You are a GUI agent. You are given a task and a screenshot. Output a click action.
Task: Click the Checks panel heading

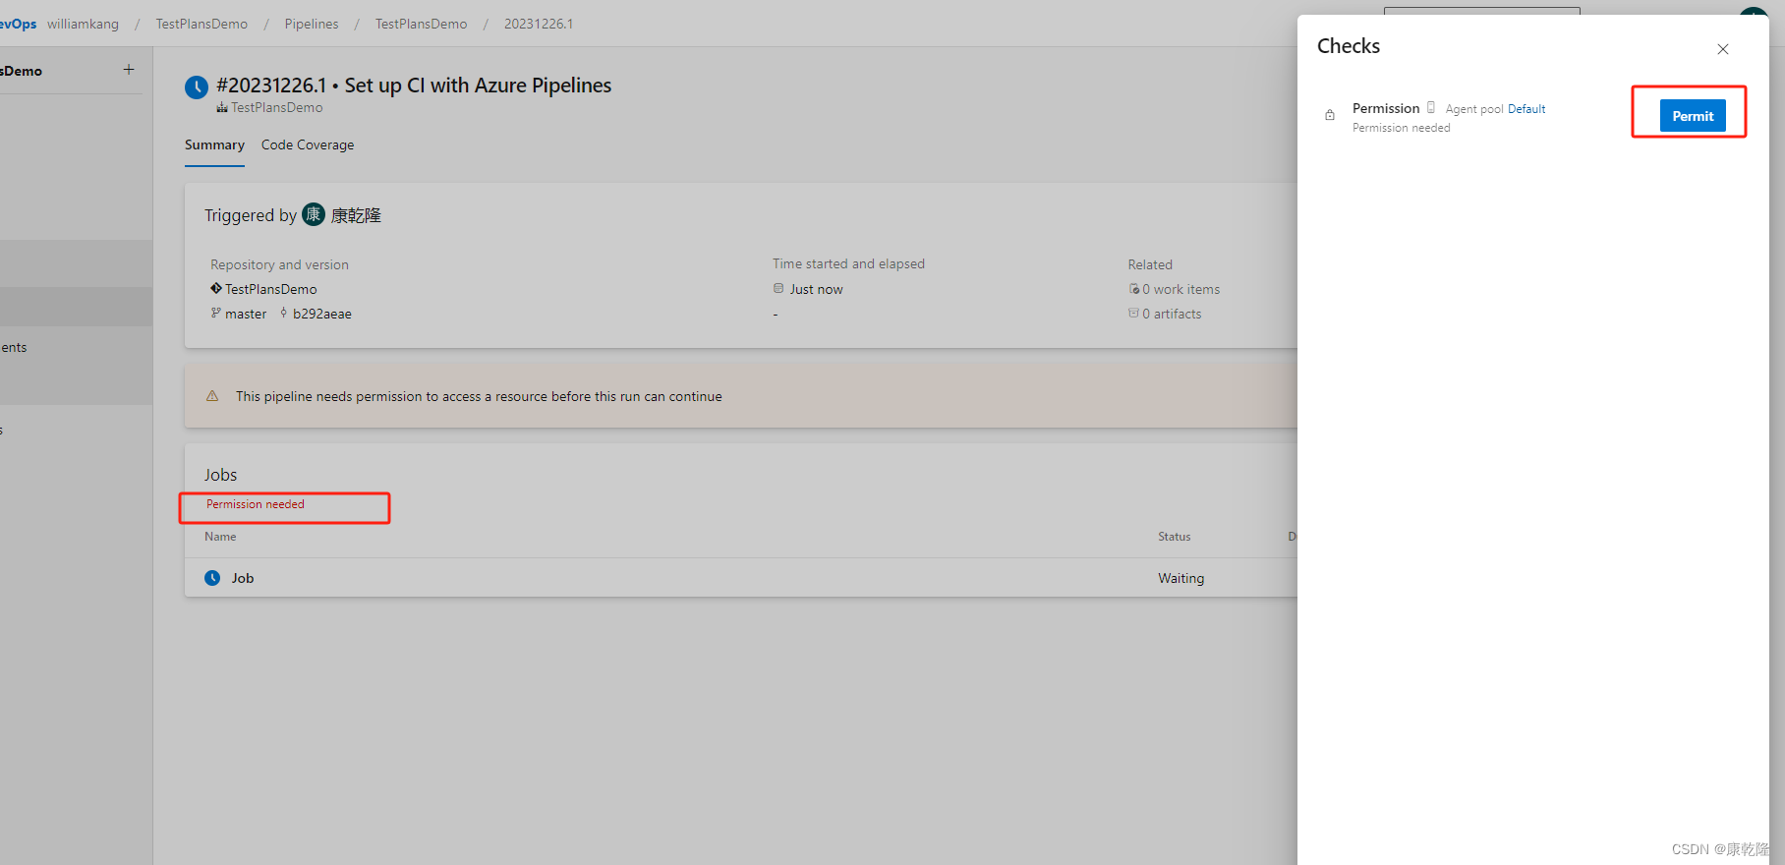[1349, 46]
